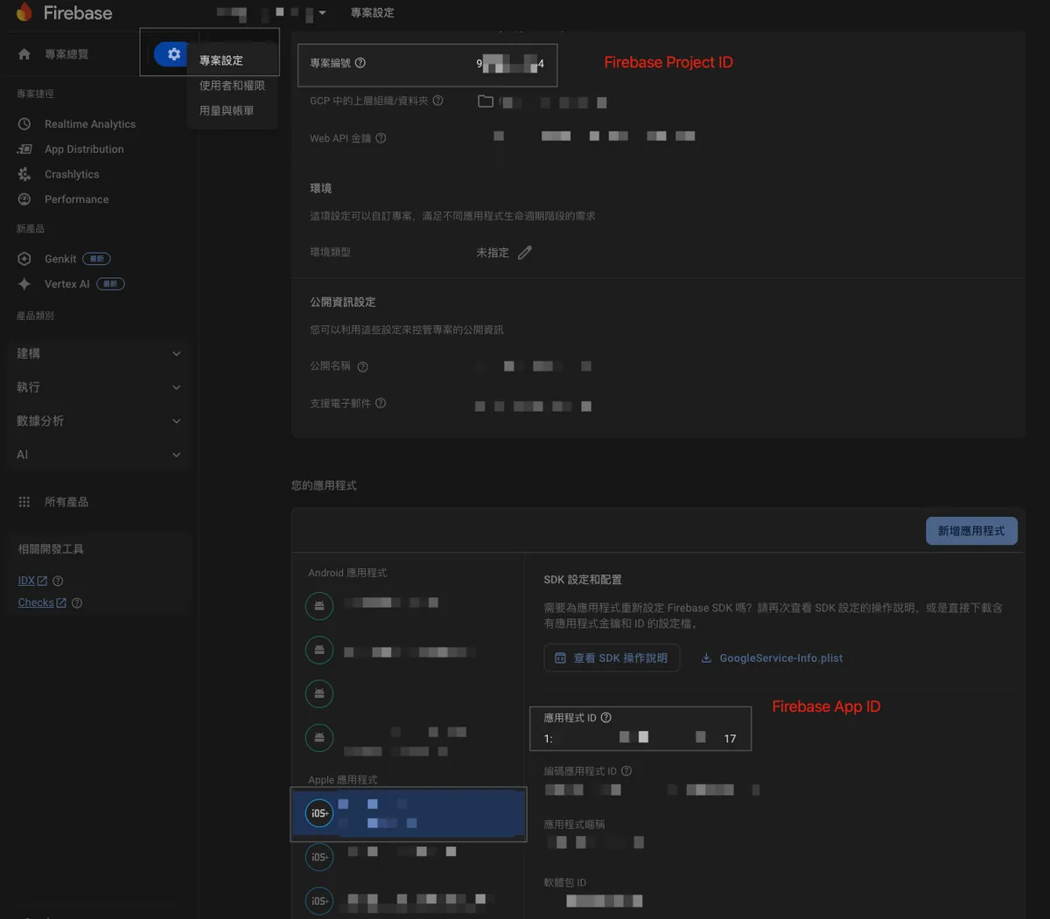Open Performance monitoring page
This screenshot has height=919, width=1050.
(x=76, y=199)
